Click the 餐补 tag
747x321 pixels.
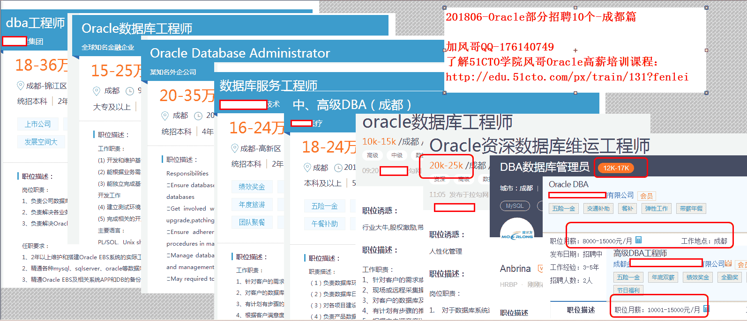pos(627,209)
